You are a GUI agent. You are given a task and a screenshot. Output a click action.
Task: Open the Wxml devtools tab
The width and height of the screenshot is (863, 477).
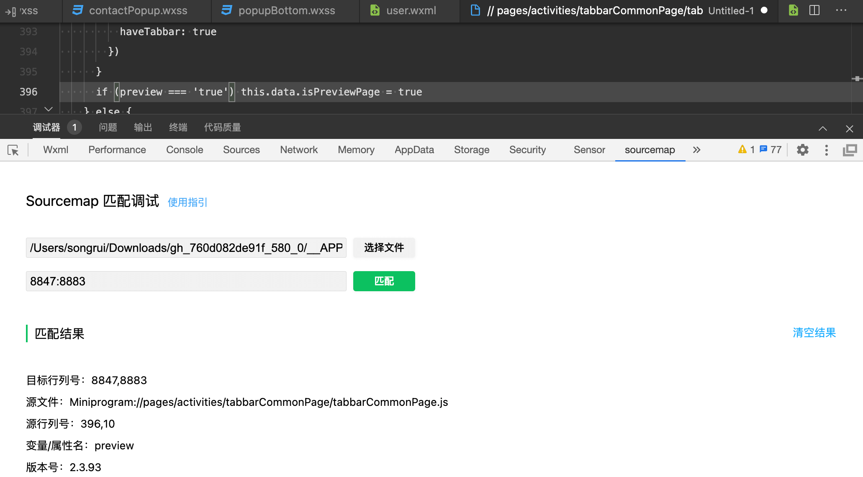[x=56, y=150]
